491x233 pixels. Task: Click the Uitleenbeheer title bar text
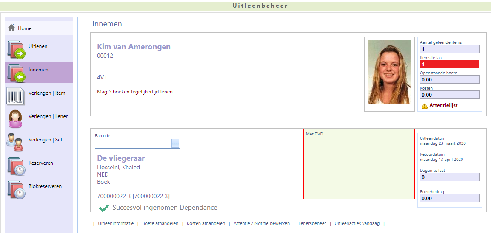(260, 6)
